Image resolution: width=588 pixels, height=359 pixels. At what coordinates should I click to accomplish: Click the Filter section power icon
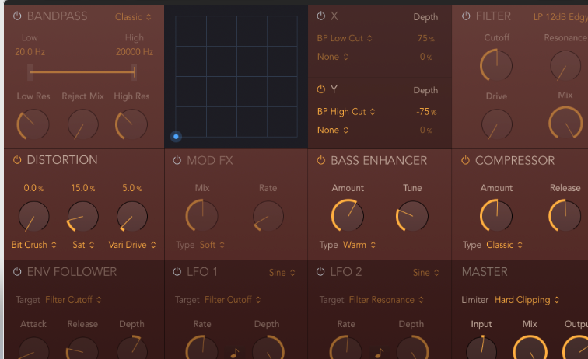(465, 16)
